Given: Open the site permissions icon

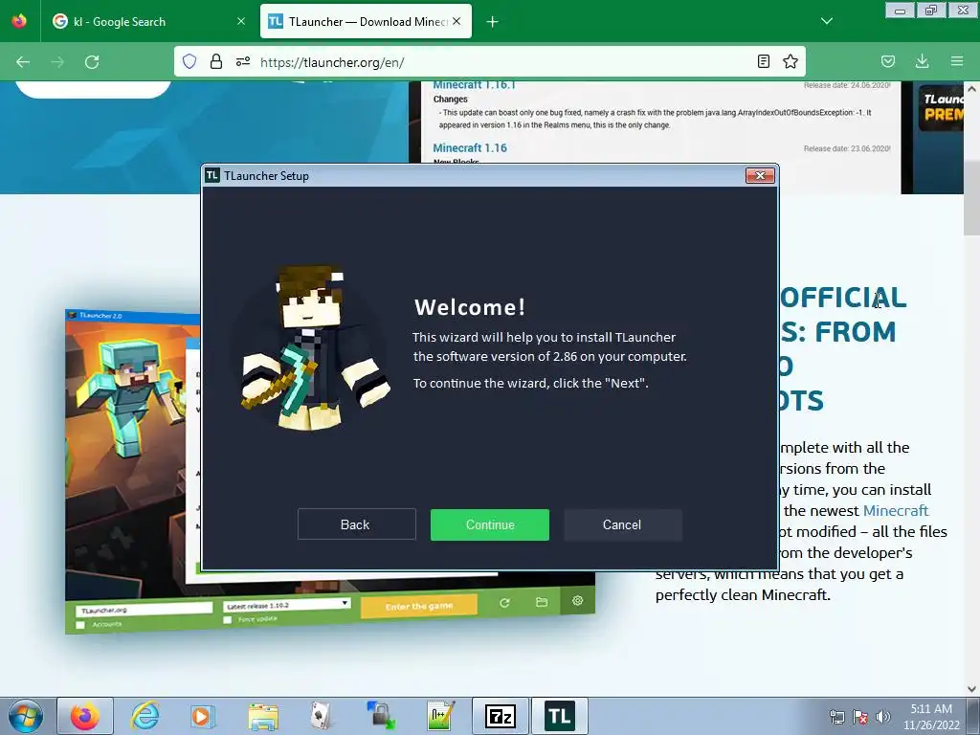Looking at the screenshot, I should 243,61.
